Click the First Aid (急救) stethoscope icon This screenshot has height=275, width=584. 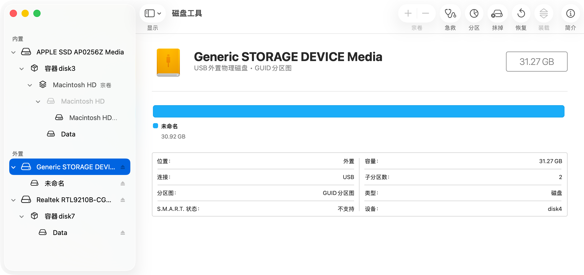tap(450, 14)
